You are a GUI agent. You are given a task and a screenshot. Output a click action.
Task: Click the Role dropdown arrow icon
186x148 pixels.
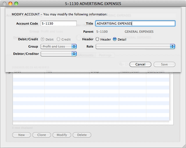pyautogui.click(x=172, y=46)
